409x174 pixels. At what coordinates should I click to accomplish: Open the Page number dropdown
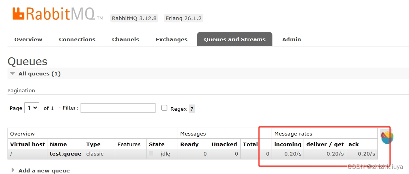(32, 108)
